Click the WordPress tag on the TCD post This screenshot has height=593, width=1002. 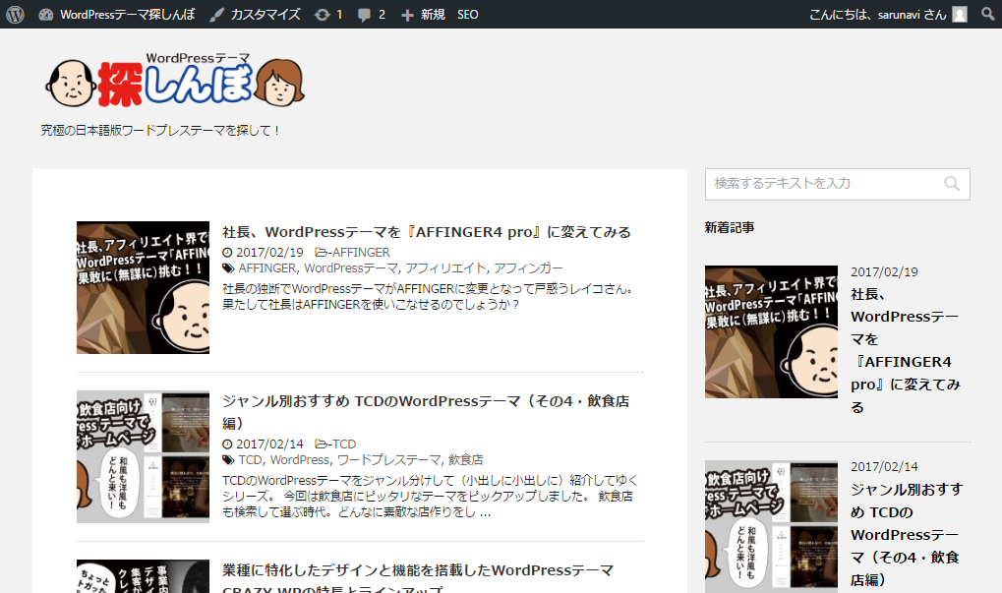tap(300, 460)
